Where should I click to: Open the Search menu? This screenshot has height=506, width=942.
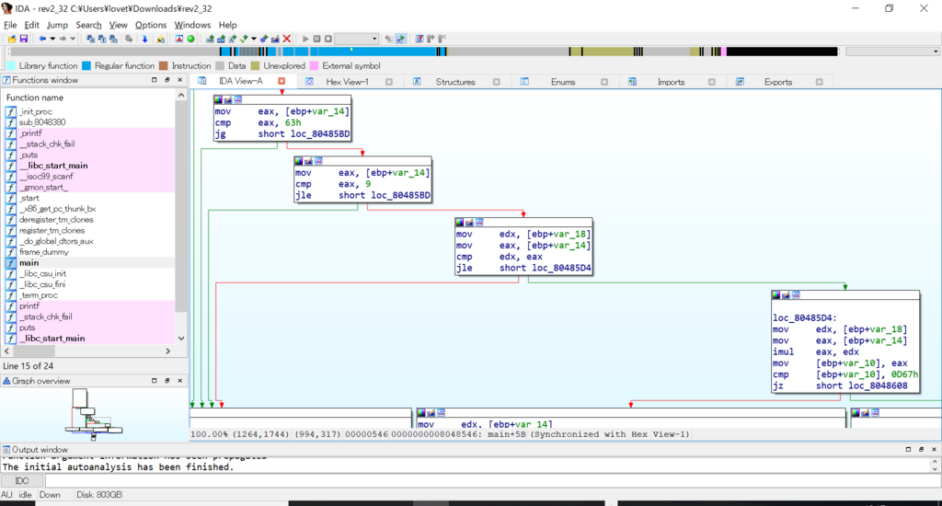click(x=88, y=25)
